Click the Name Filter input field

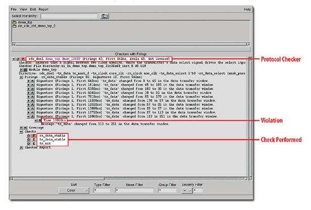coord(134,190)
